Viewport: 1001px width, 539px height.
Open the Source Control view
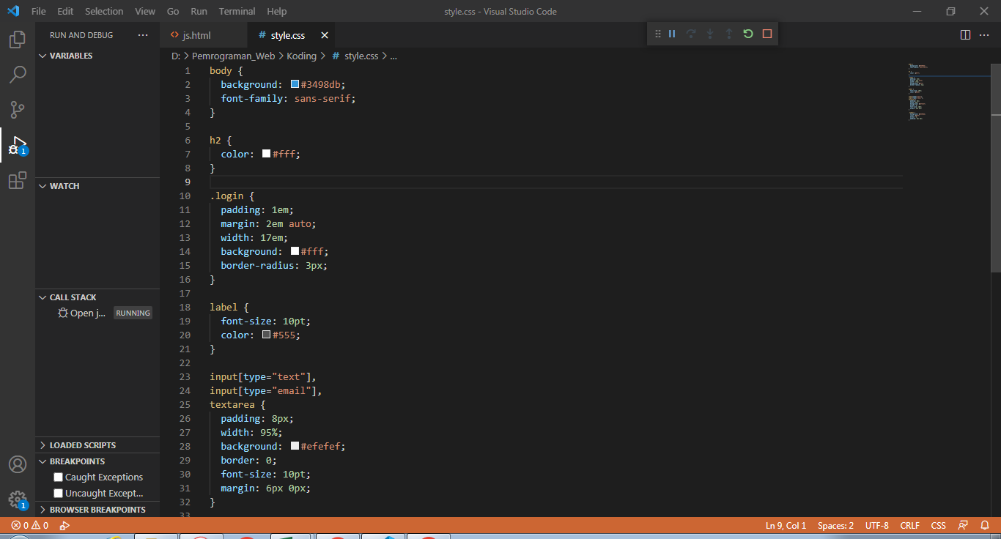[x=17, y=109]
